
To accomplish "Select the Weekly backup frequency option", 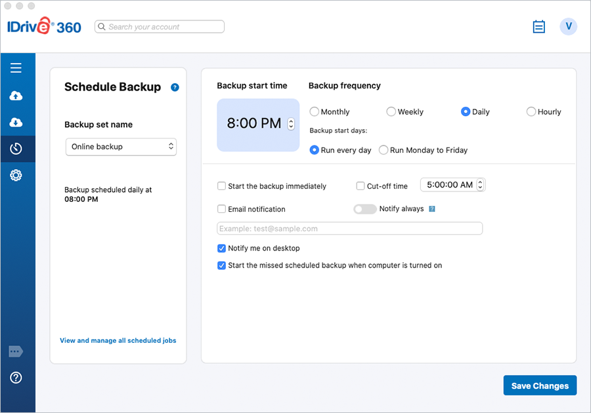I will coord(391,112).
